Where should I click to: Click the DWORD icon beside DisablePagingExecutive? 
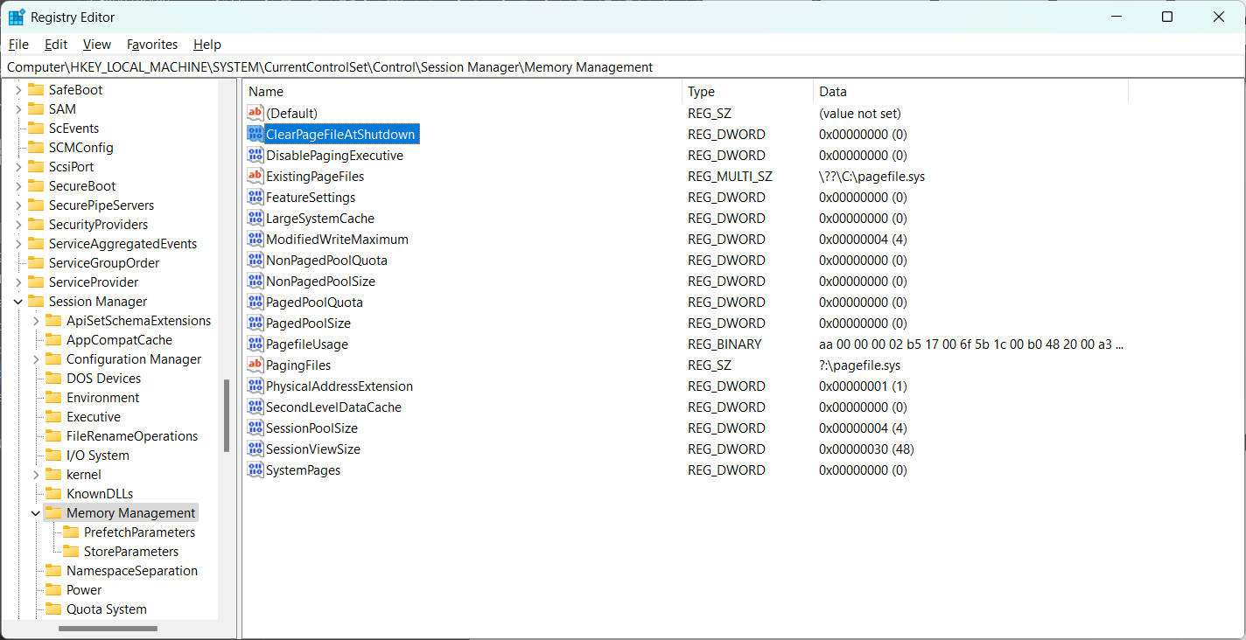pos(255,156)
